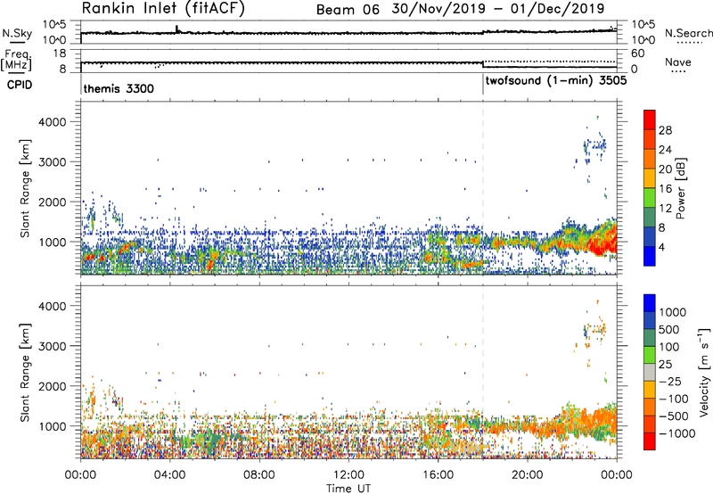This screenshot has width=713, height=494.
Task: Click the dashed 18:00 line in Power panel
Action: pos(483,188)
